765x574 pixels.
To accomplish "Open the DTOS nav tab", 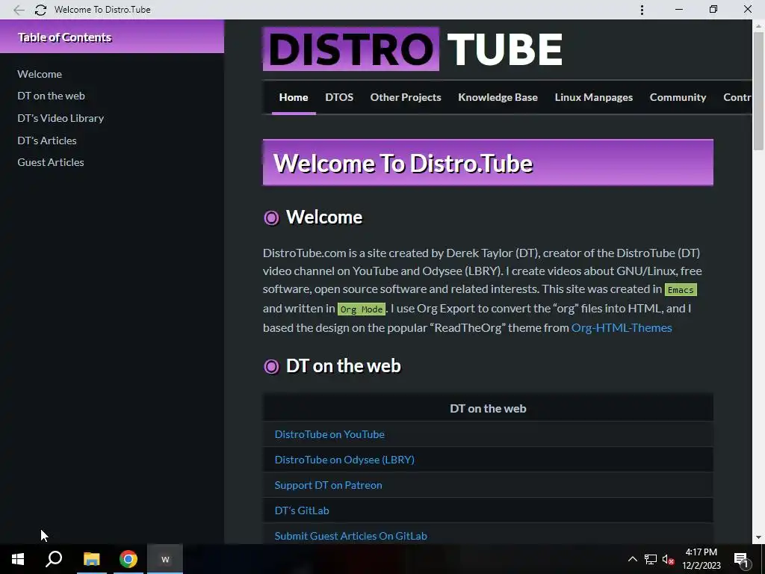I will pyautogui.click(x=339, y=97).
